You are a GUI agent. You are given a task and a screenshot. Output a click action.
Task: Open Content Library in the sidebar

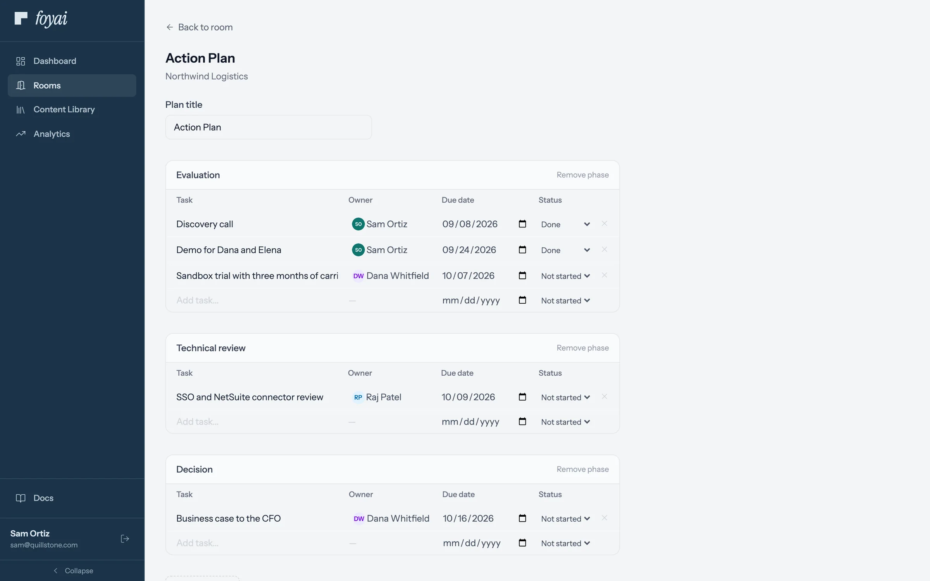(72, 110)
